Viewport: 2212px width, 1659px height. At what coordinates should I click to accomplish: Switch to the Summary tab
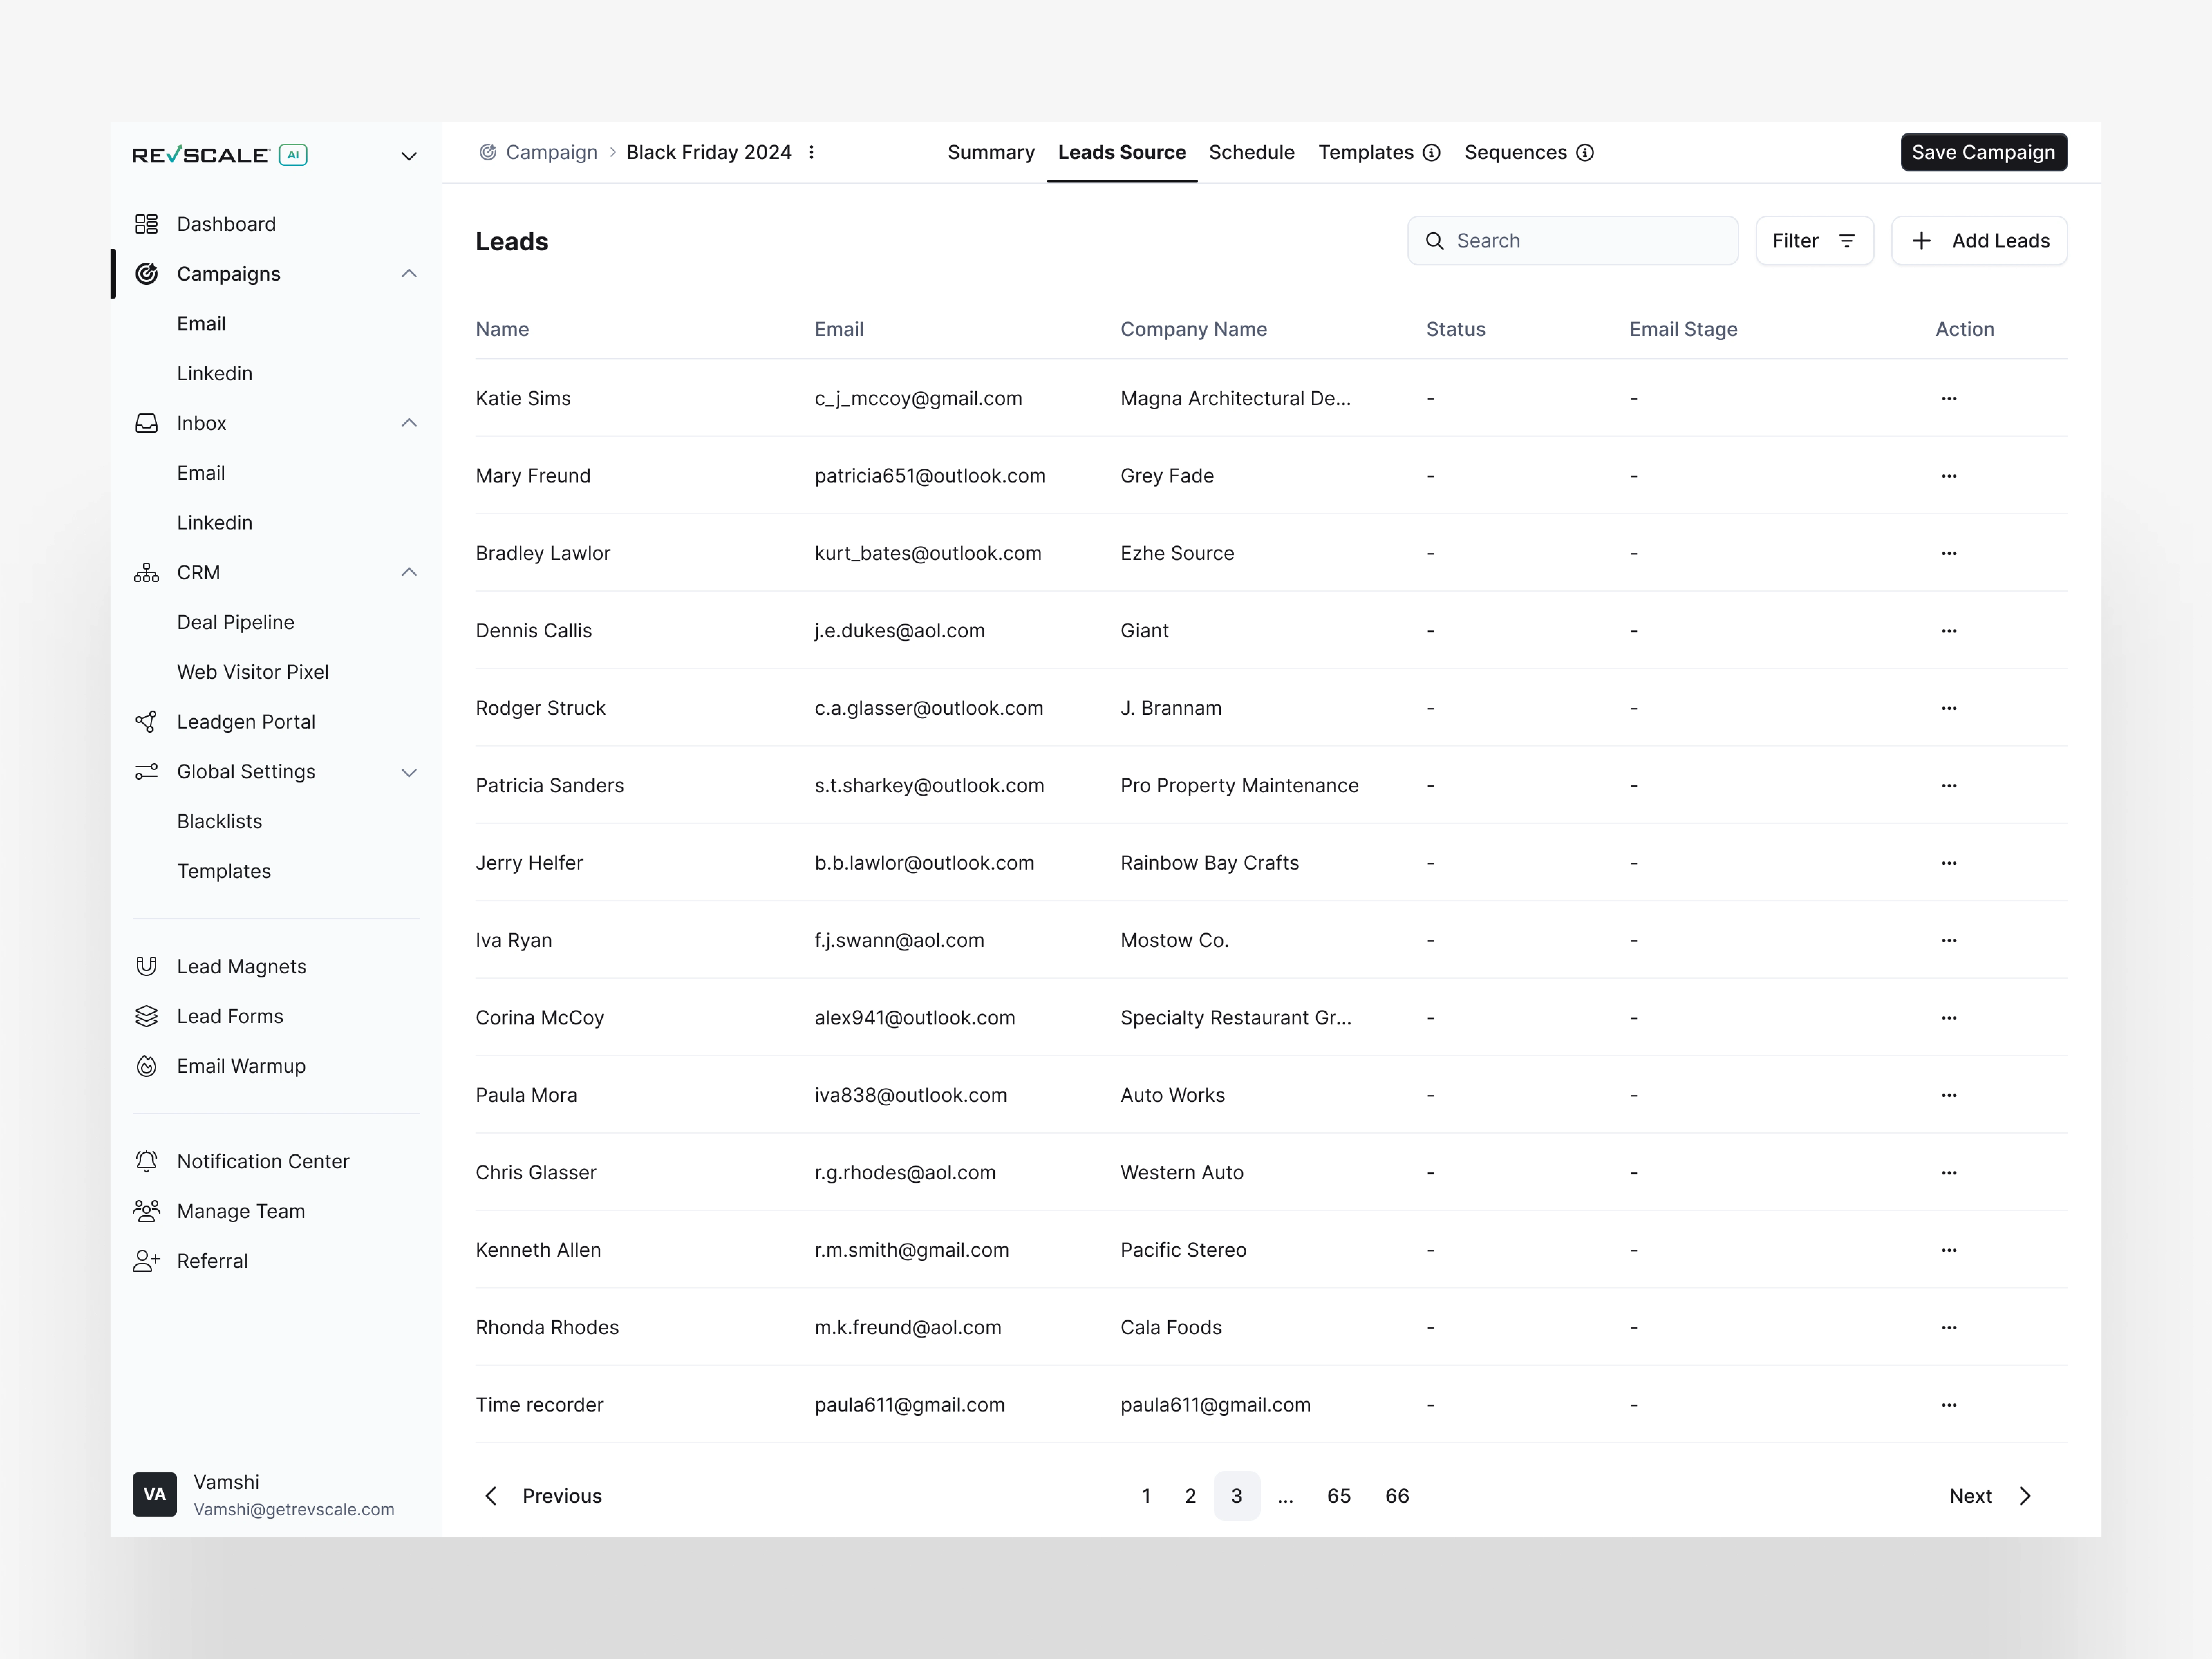(x=991, y=153)
